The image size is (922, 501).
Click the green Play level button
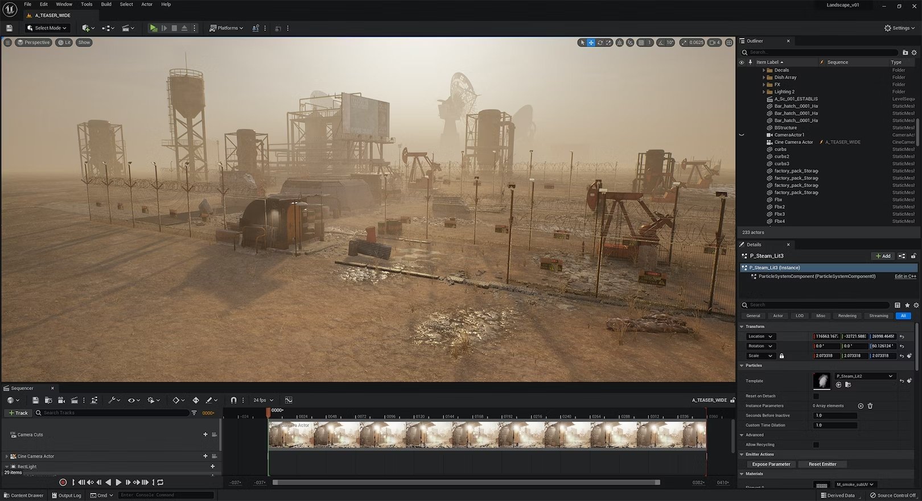click(153, 28)
